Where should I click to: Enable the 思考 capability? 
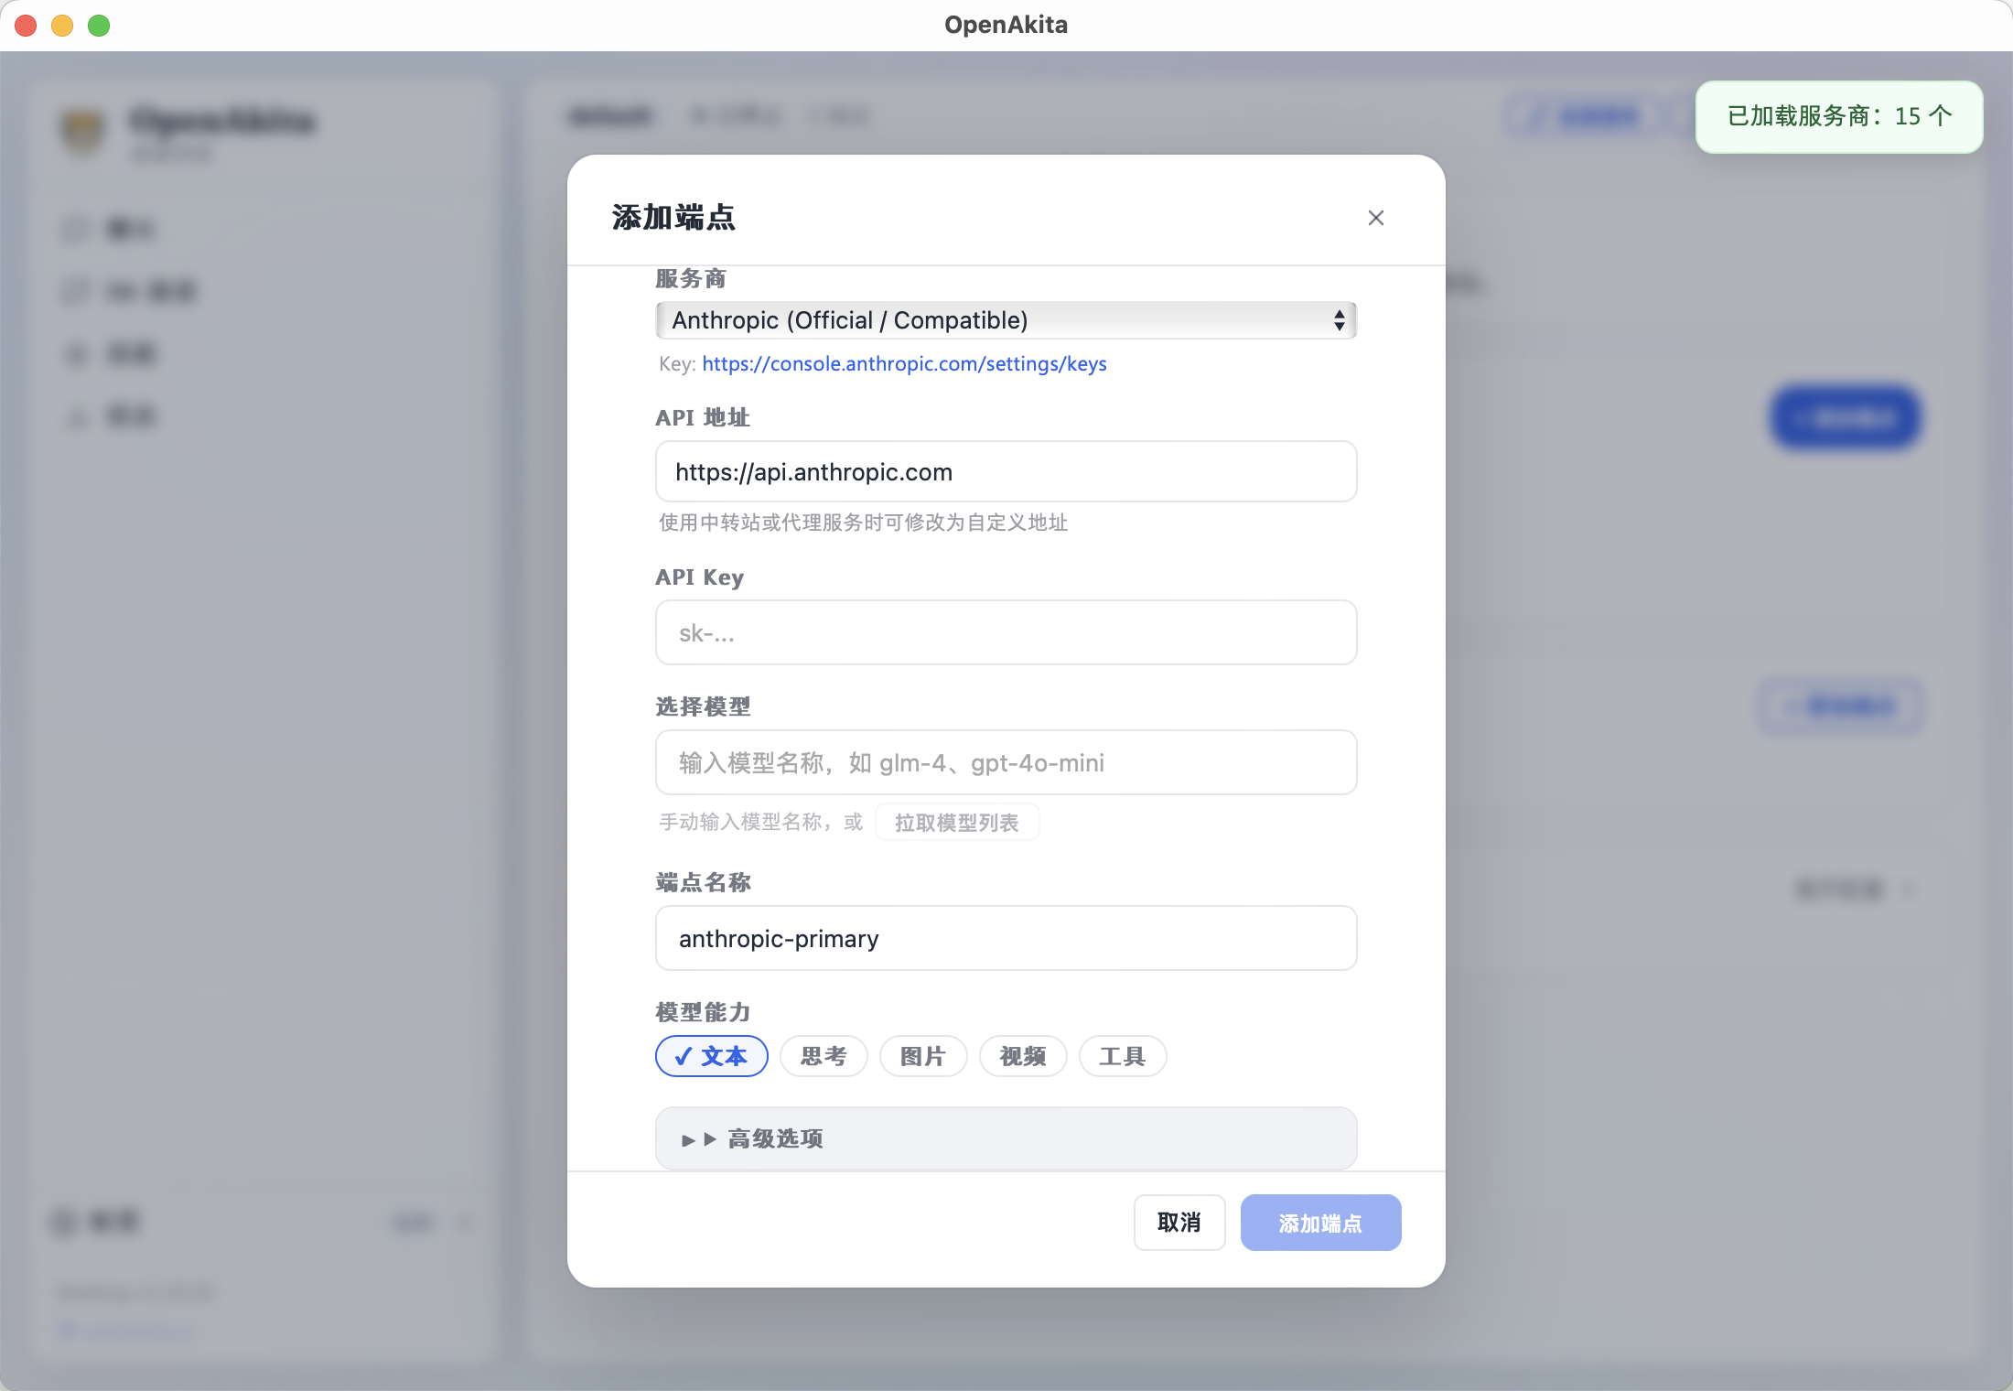(x=823, y=1056)
